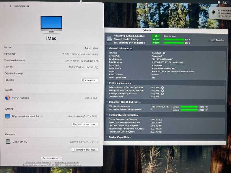Screen dimensions: 231x173
Task: Collapse the Problems Summary section
Action: coord(107,83)
